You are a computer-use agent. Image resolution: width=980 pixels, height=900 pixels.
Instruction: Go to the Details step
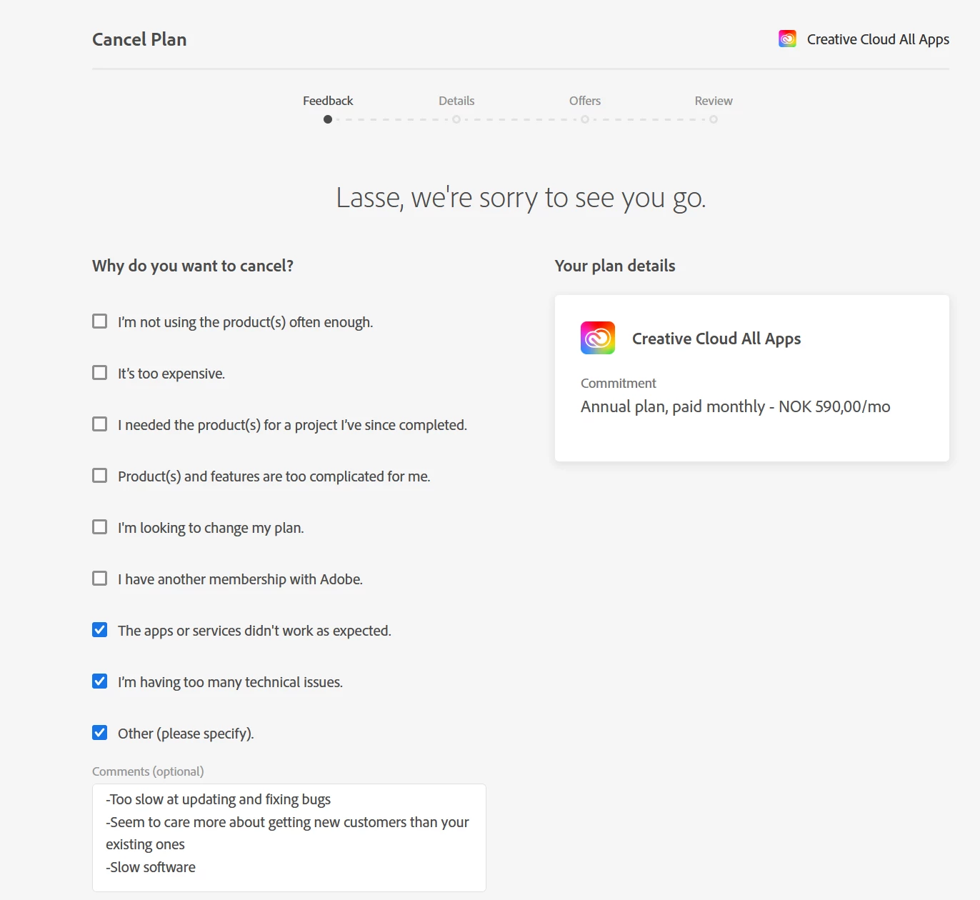click(x=456, y=101)
